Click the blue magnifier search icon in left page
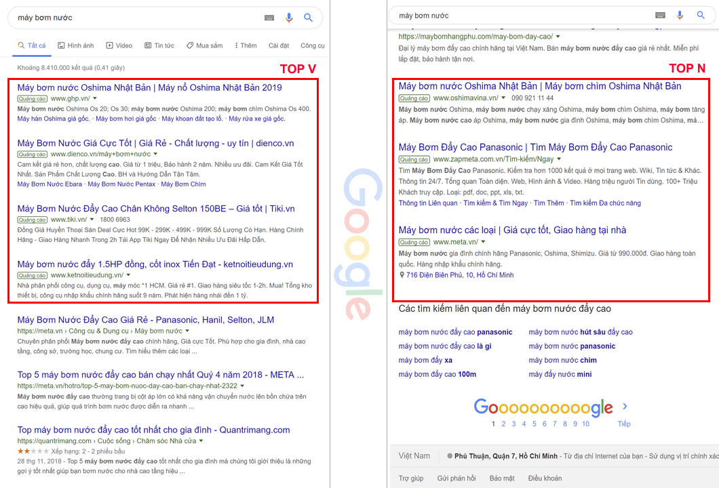The image size is (719, 488). [308, 18]
